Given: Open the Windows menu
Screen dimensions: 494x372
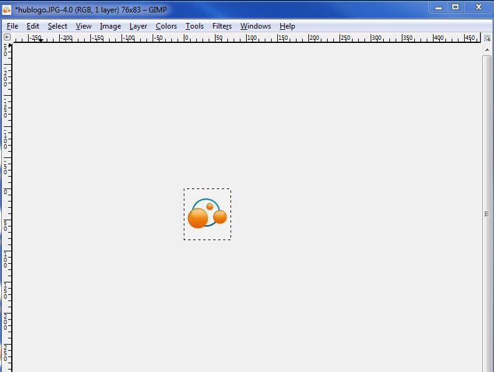Looking at the screenshot, I should click(x=255, y=26).
